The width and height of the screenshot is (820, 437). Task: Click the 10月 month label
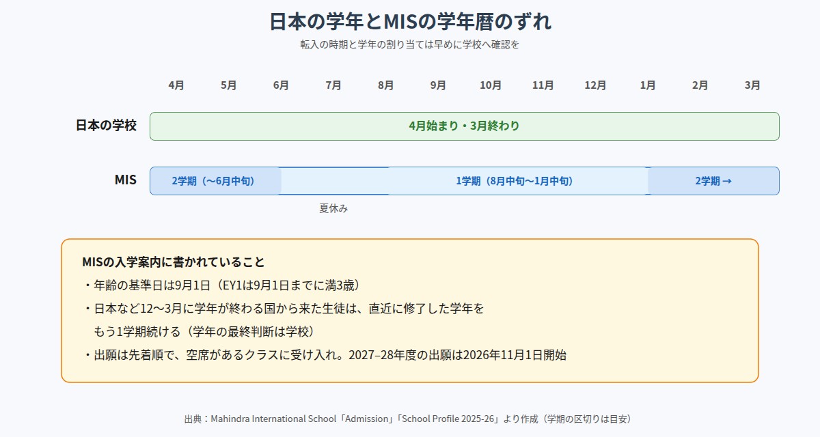(x=491, y=85)
